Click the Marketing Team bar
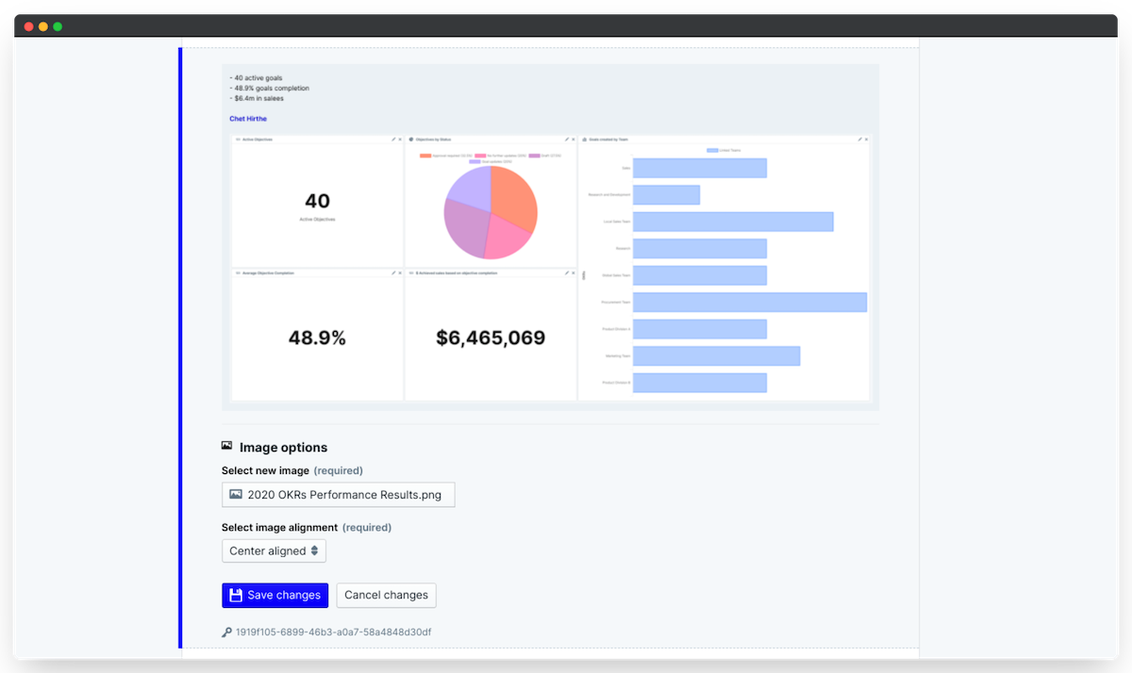The image size is (1132, 673). tap(716, 355)
